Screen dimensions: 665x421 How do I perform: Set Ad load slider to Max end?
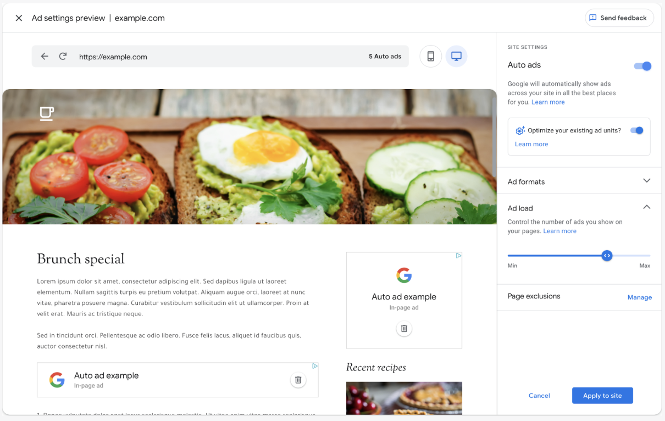[649, 256]
